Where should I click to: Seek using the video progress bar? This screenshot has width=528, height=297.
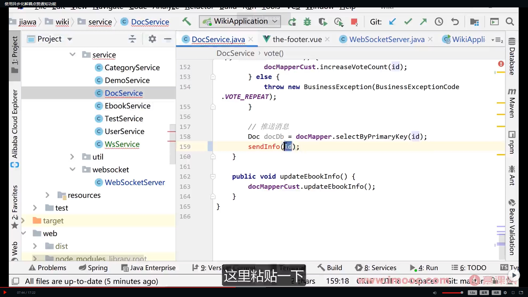pos(264,287)
